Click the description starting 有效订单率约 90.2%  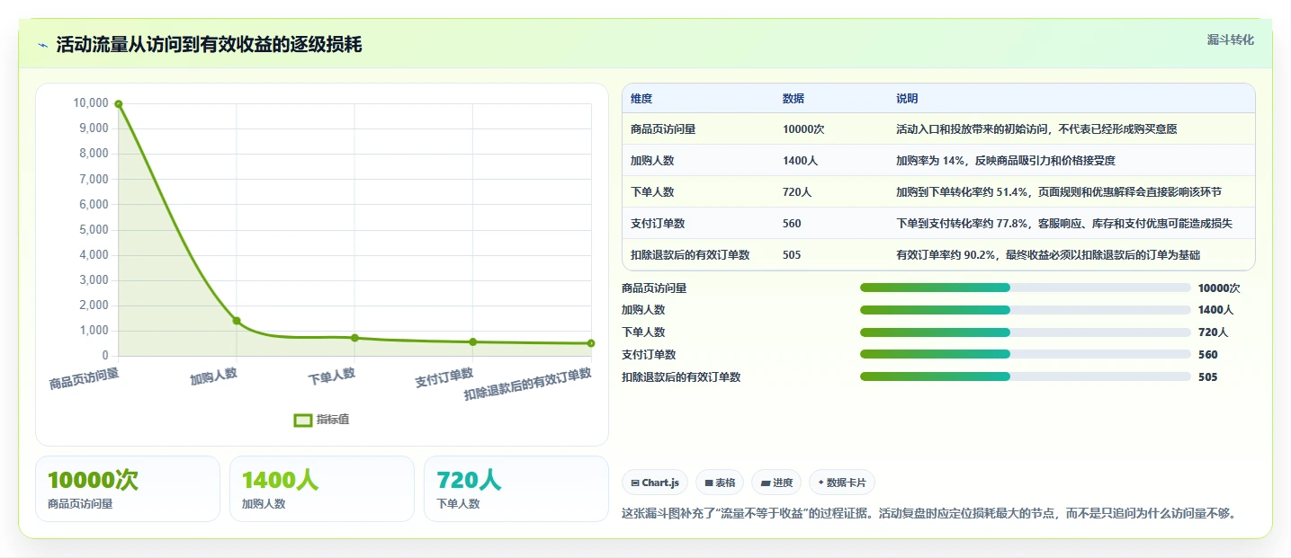pyautogui.click(x=1048, y=255)
